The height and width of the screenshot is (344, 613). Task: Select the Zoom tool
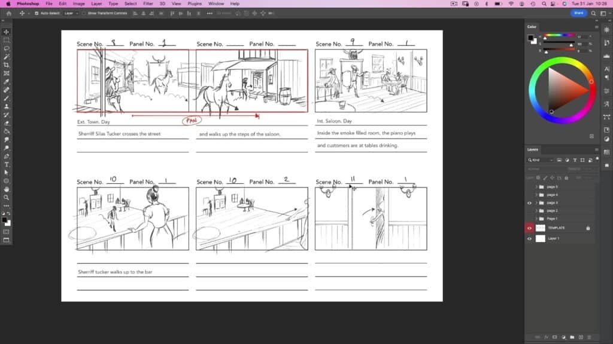(6, 198)
